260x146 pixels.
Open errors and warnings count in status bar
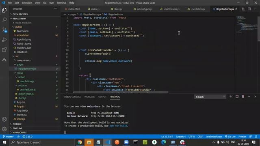click(28, 137)
